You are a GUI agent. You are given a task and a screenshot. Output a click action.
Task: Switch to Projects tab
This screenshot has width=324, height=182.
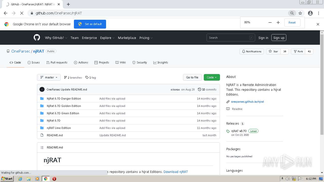(x=102, y=62)
